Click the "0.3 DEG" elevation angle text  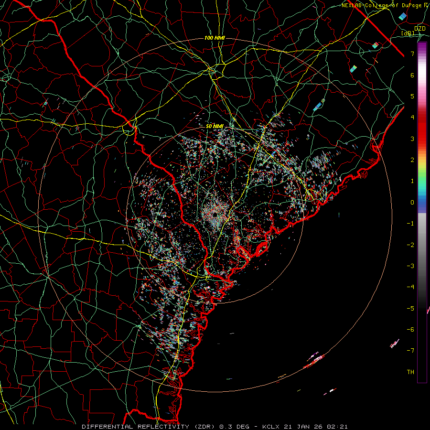pyautogui.click(x=235, y=427)
